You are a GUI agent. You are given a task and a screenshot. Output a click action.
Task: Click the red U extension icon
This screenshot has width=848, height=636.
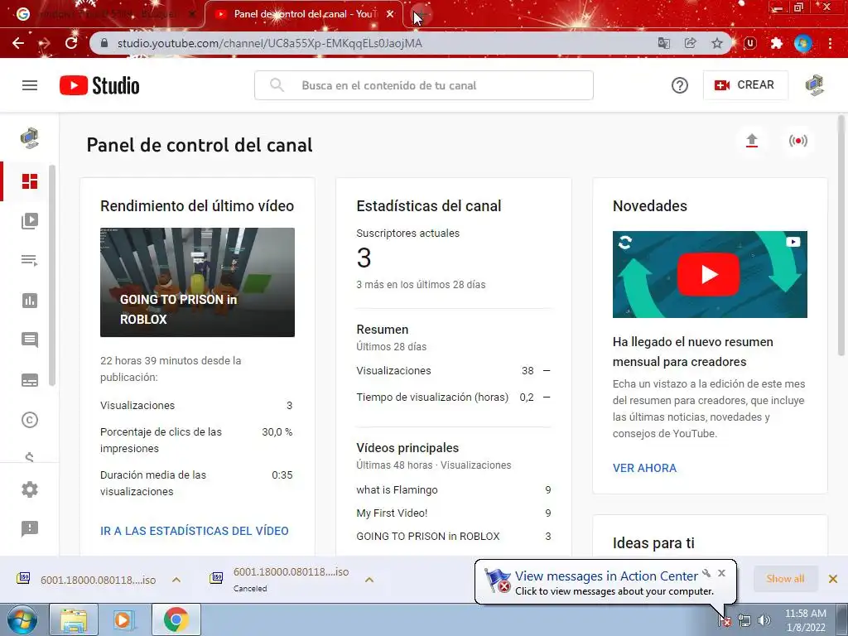(750, 43)
